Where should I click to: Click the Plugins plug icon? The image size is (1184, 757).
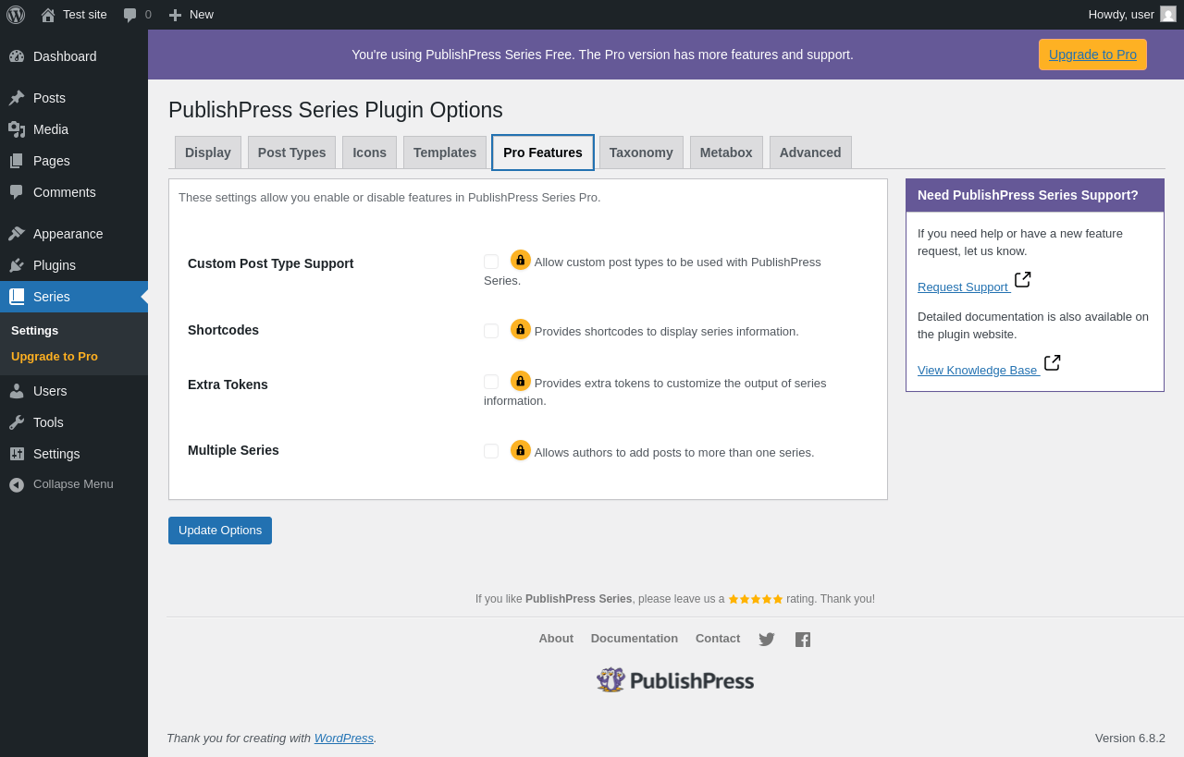(x=17, y=265)
